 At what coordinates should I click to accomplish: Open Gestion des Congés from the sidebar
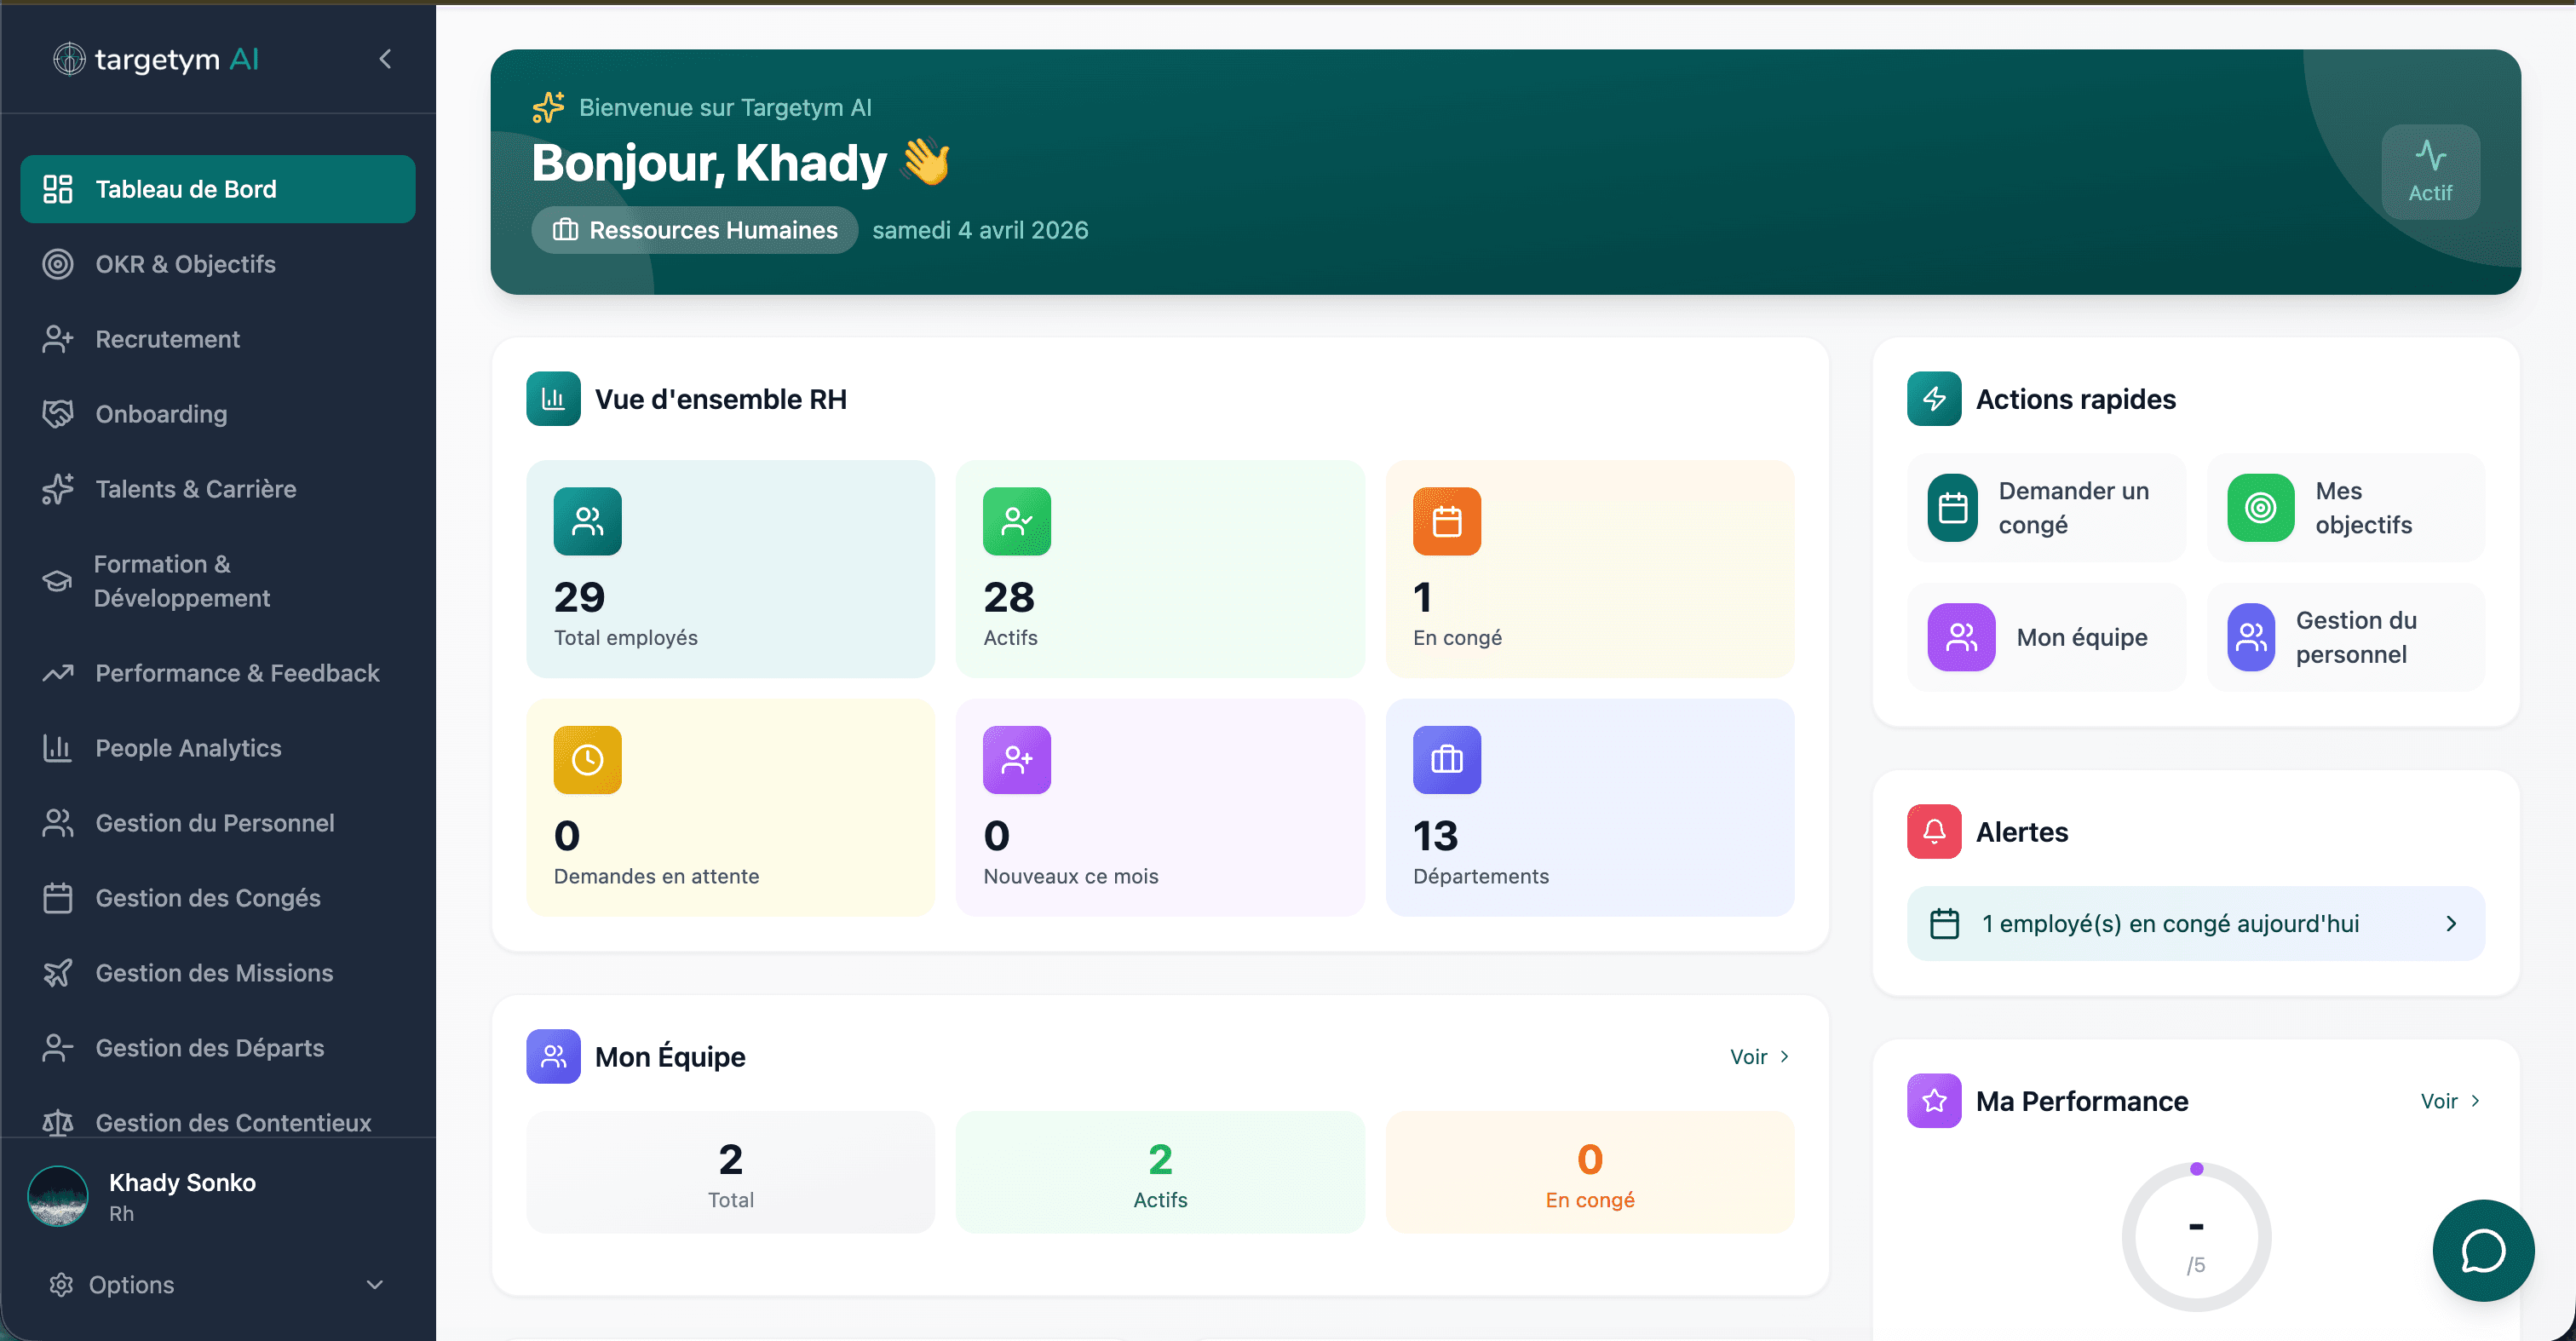(207, 897)
